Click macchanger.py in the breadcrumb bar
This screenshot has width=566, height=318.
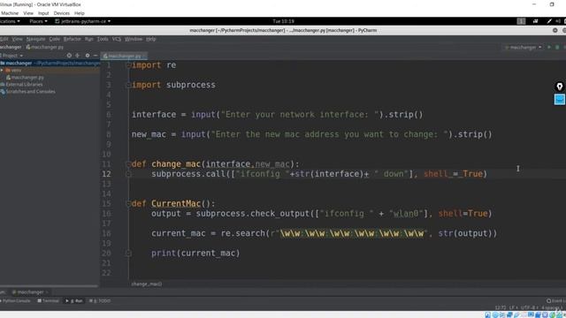tap(45, 47)
